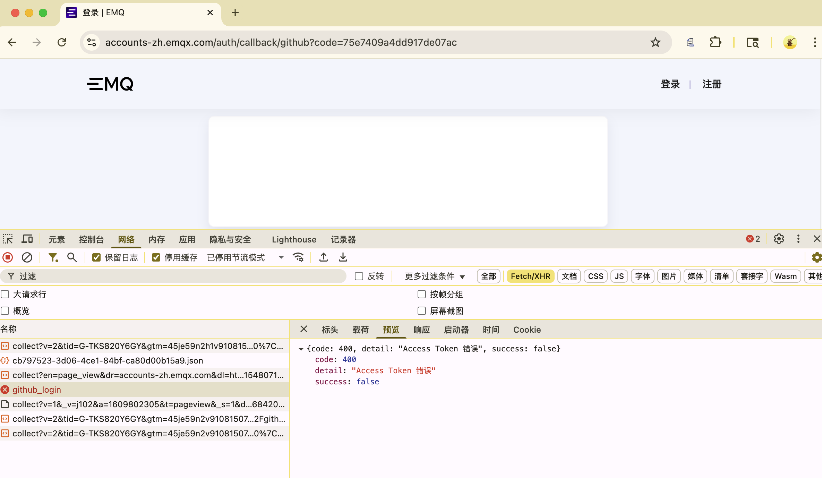This screenshot has width=822, height=478.
Task: Switch to the 控制台 DevTools tab
Action: tap(91, 239)
